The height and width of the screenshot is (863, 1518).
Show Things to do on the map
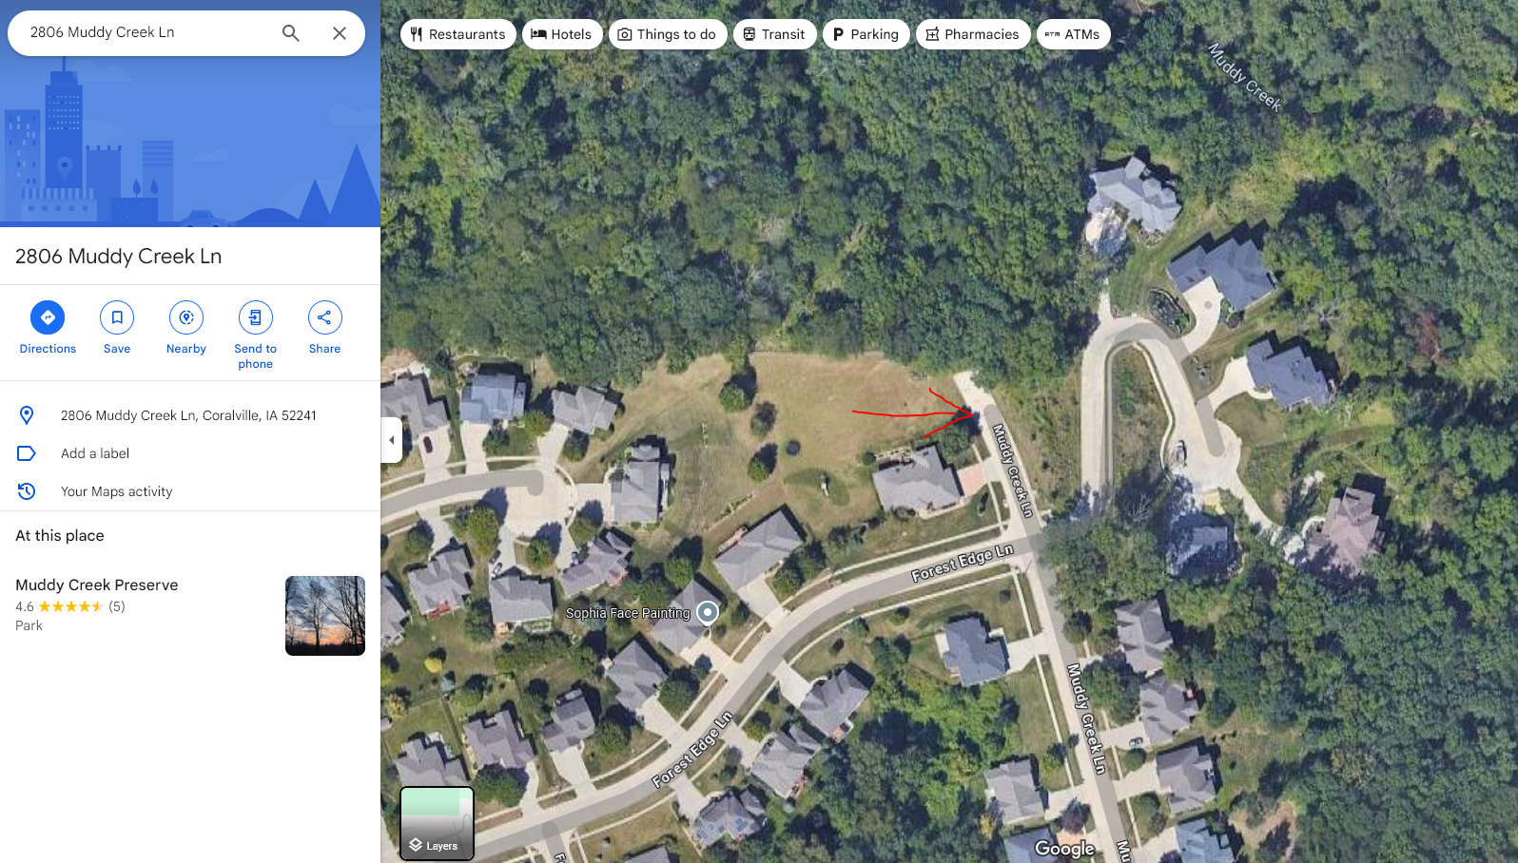coord(668,34)
